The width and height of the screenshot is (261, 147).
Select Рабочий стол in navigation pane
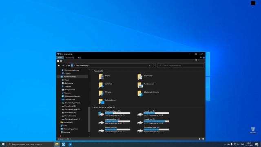click(68, 100)
